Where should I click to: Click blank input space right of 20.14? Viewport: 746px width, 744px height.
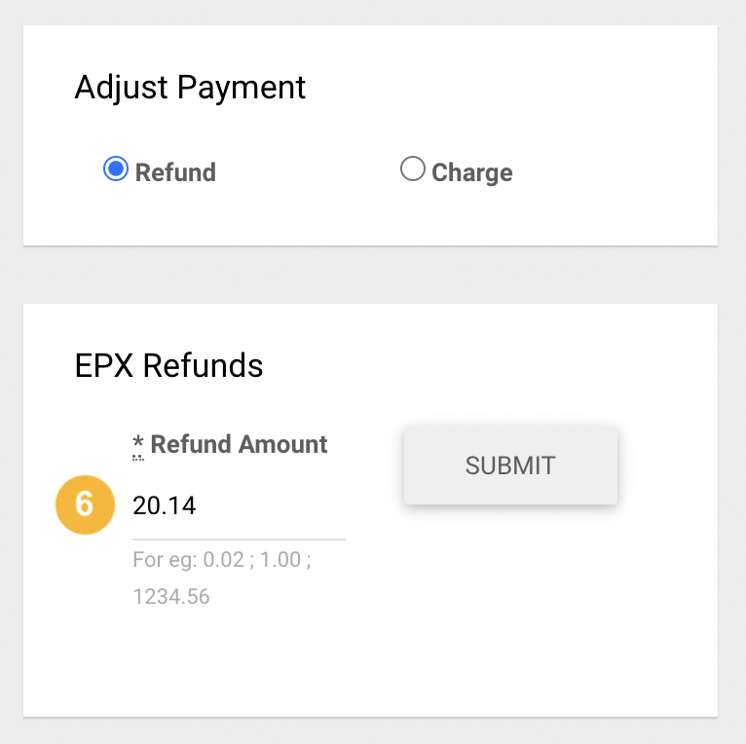click(x=271, y=505)
